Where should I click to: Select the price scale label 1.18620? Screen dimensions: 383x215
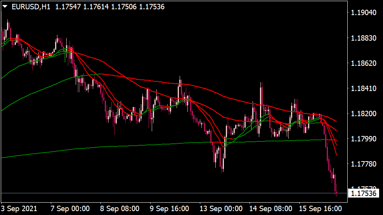coord(364,64)
